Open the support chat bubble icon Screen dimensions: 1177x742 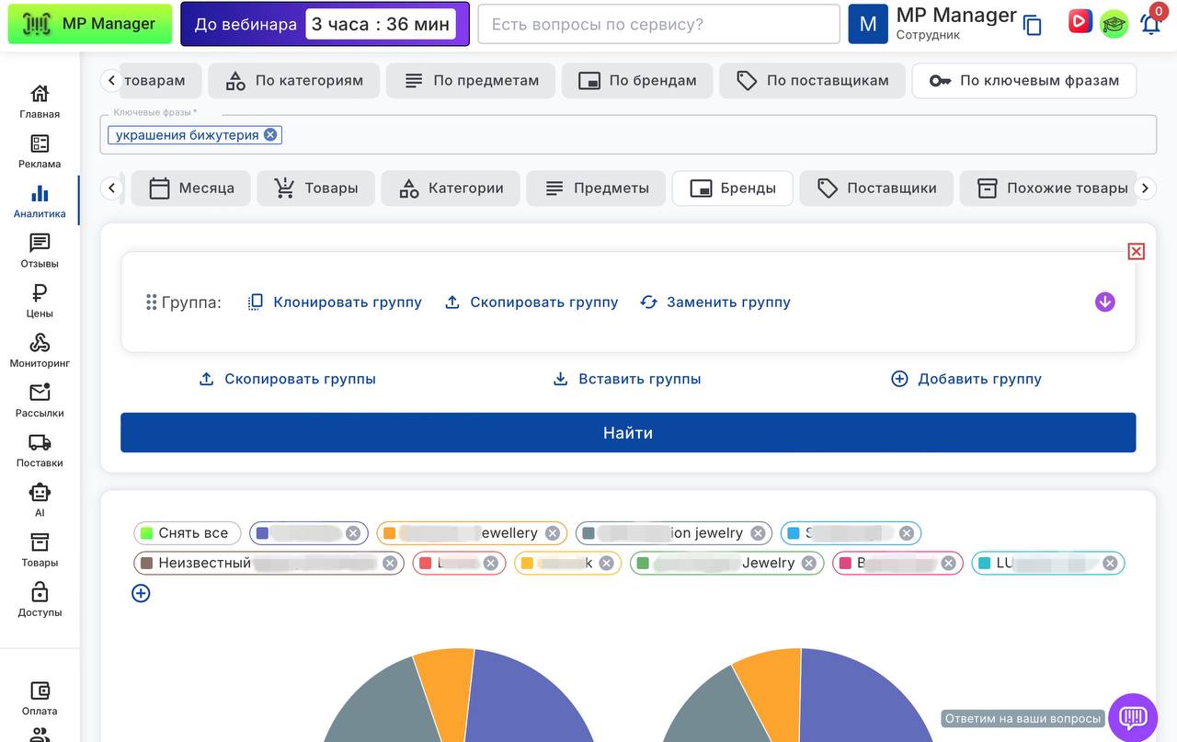[1132, 717]
